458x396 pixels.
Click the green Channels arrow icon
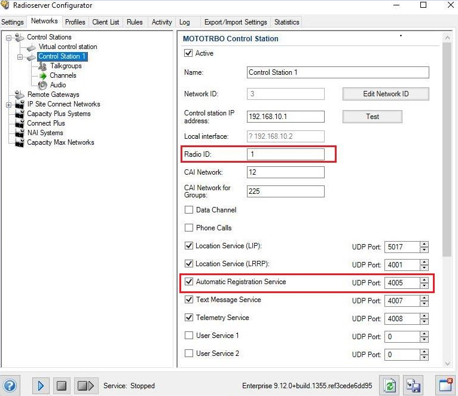pos(43,76)
